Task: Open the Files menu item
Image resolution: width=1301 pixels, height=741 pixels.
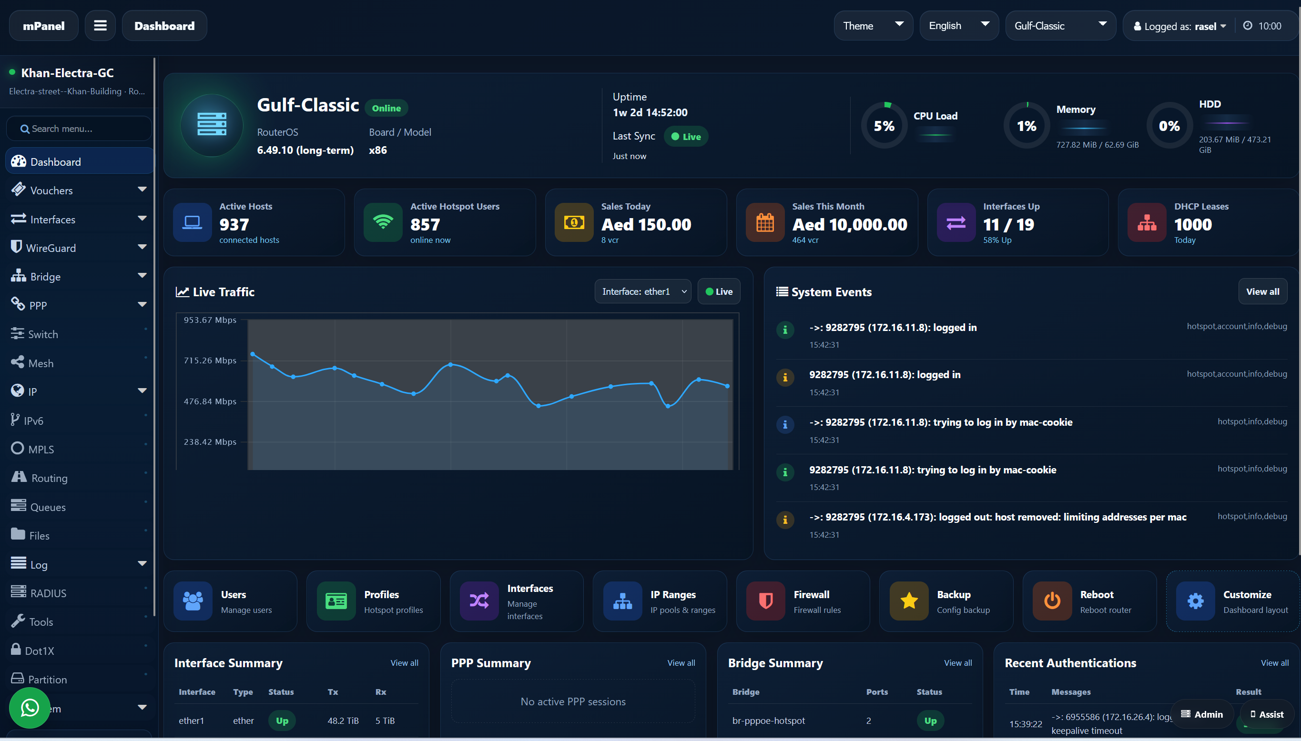Action: (x=79, y=535)
